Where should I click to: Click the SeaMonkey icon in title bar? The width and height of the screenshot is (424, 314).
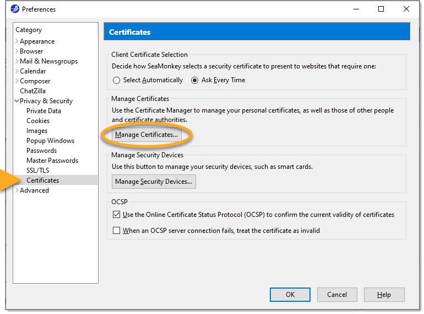click(x=15, y=9)
